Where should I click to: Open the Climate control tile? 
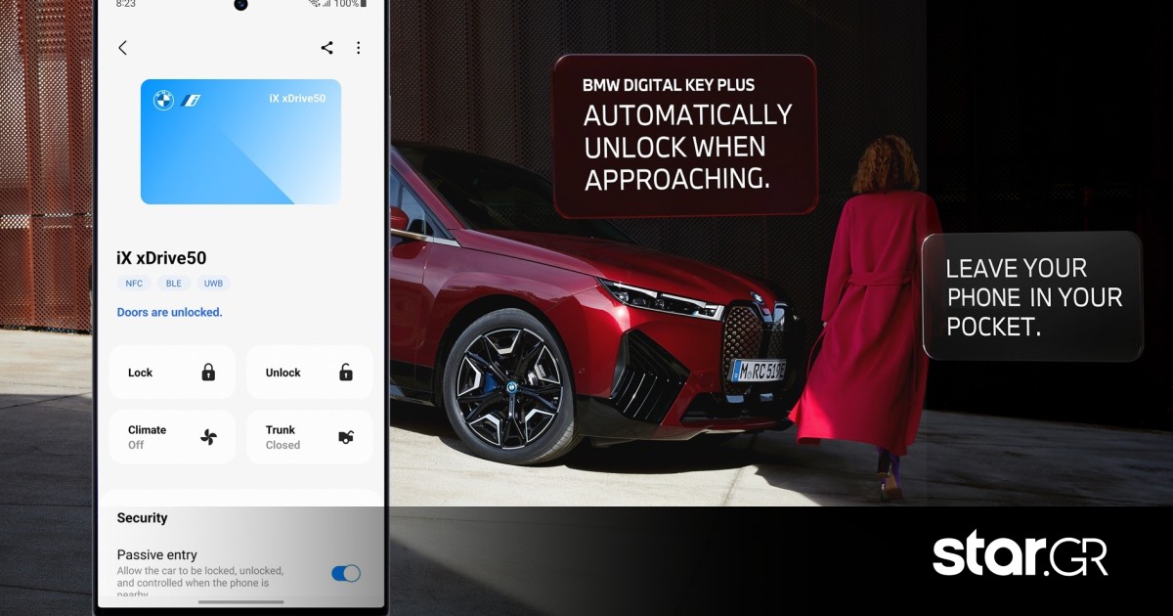click(x=172, y=437)
